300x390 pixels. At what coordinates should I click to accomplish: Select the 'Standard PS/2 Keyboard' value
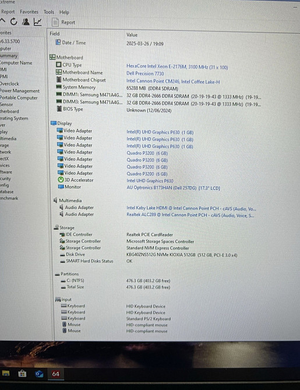point(149,318)
